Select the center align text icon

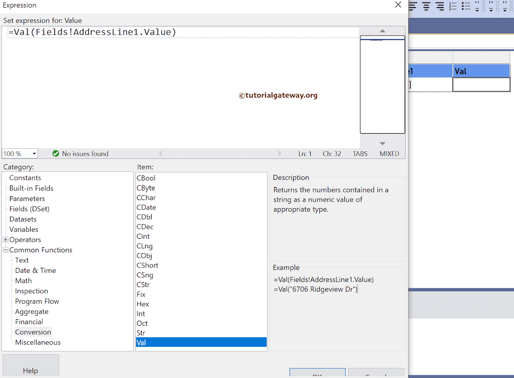[x=426, y=7]
